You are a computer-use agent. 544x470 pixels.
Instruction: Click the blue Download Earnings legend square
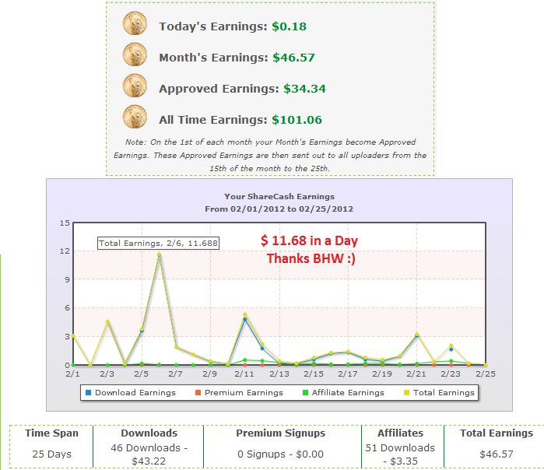(x=88, y=393)
